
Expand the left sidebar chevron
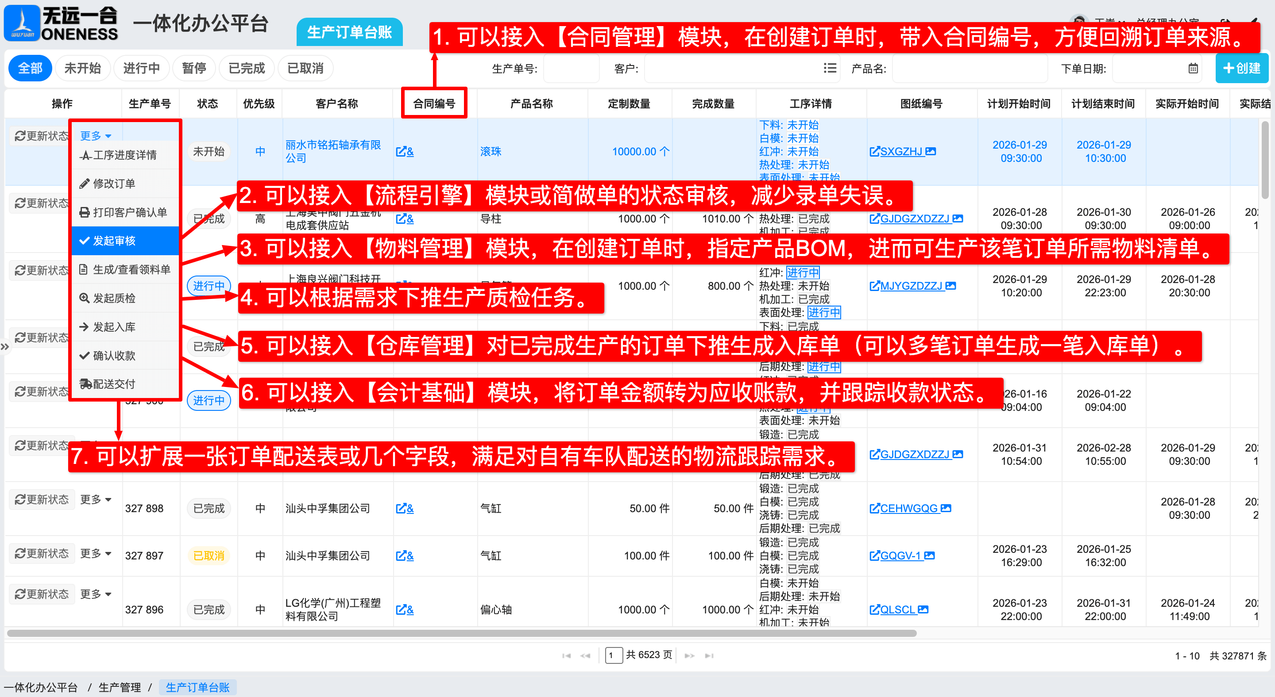(5, 347)
